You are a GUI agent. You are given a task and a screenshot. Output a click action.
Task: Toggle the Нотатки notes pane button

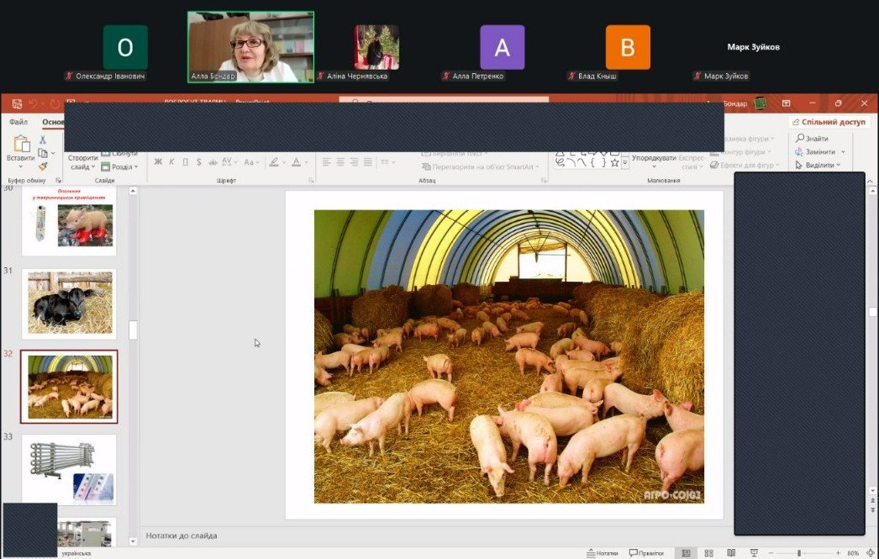click(602, 553)
